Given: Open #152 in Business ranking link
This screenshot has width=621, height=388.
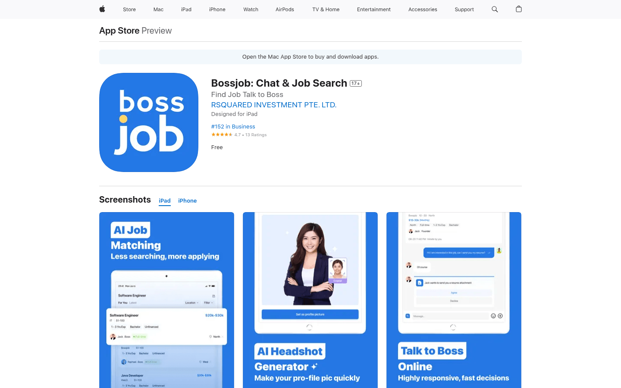Looking at the screenshot, I should (x=233, y=127).
